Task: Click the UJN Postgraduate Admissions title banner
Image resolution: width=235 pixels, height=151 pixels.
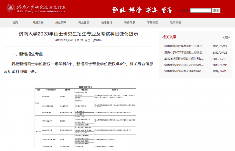Action: point(41,8)
